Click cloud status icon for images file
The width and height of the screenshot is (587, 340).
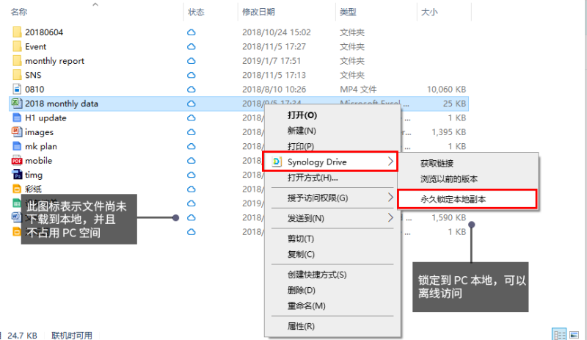(192, 132)
